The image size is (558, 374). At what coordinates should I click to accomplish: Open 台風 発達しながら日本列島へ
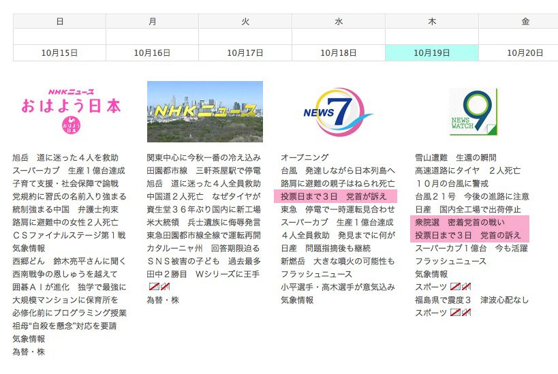click(338, 170)
